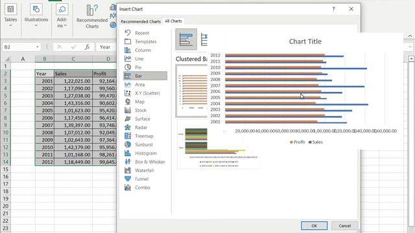Image resolution: width=415 pixels, height=233 pixels.
Task: Select column A header
Action: 23,59
